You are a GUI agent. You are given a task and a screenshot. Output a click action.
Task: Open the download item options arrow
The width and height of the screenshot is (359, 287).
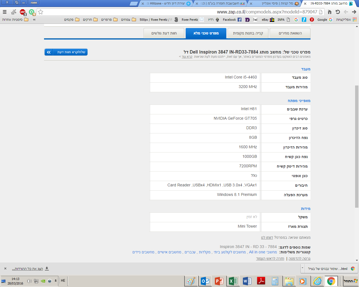[302, 268]
